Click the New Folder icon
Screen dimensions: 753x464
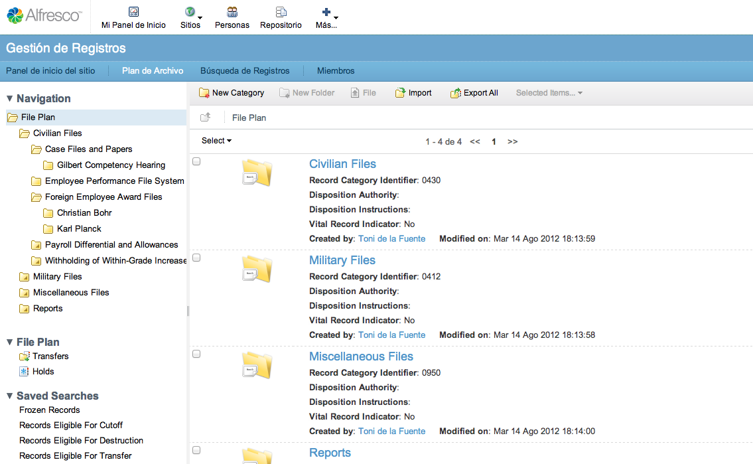(285, 93)
